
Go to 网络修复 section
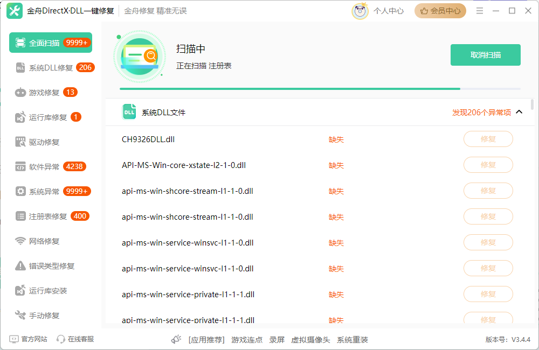pyautogui.click(x=44, y=241)
